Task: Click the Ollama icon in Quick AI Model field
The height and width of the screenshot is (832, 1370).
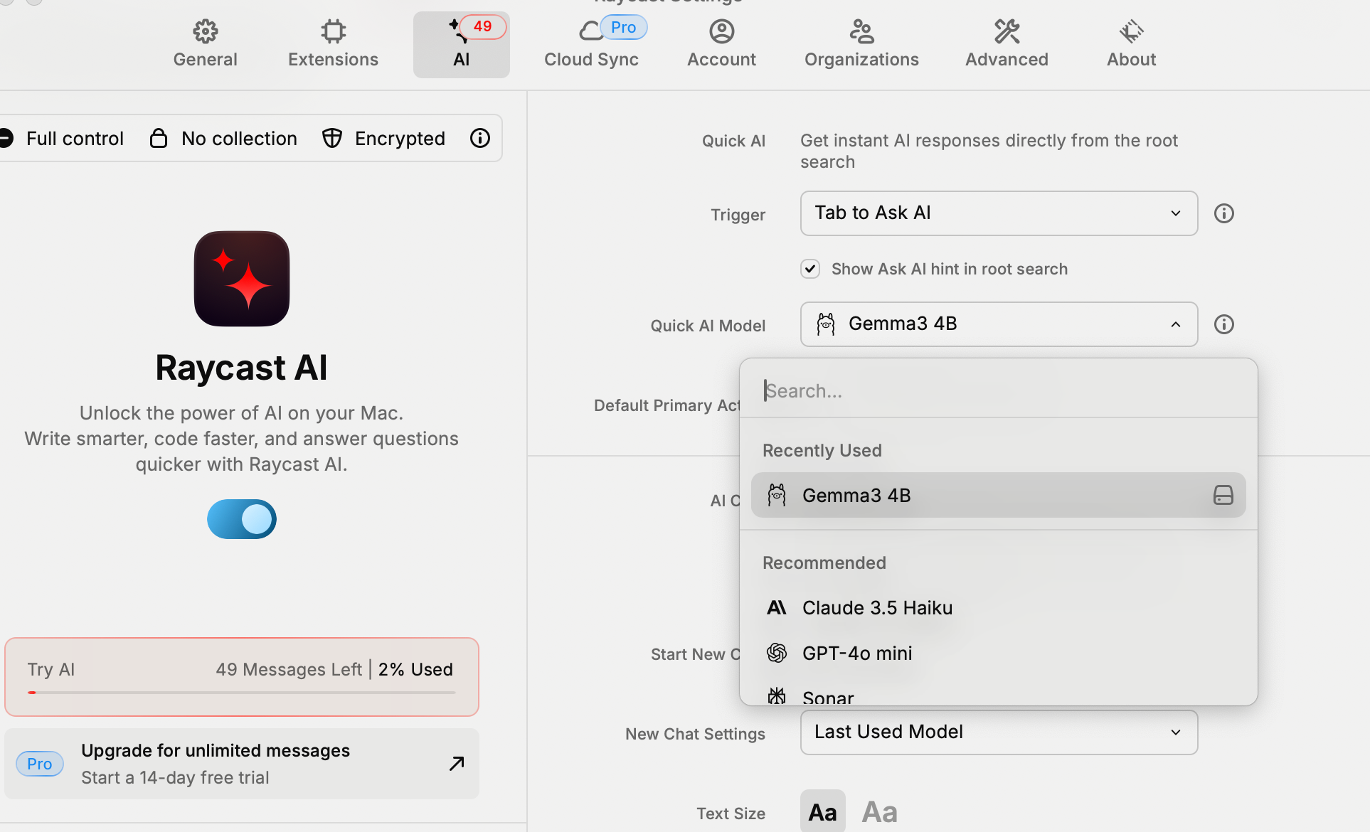Action: click(x=825, y=324)
